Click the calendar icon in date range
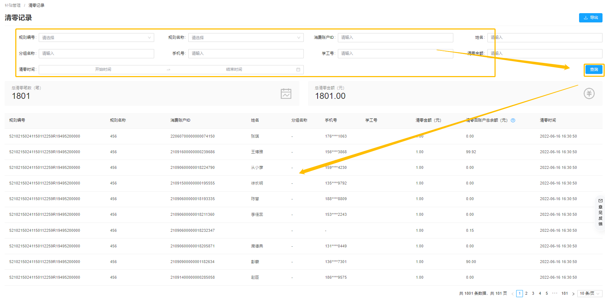The width and height of the screenshot is (605, 300). (298, 70)
